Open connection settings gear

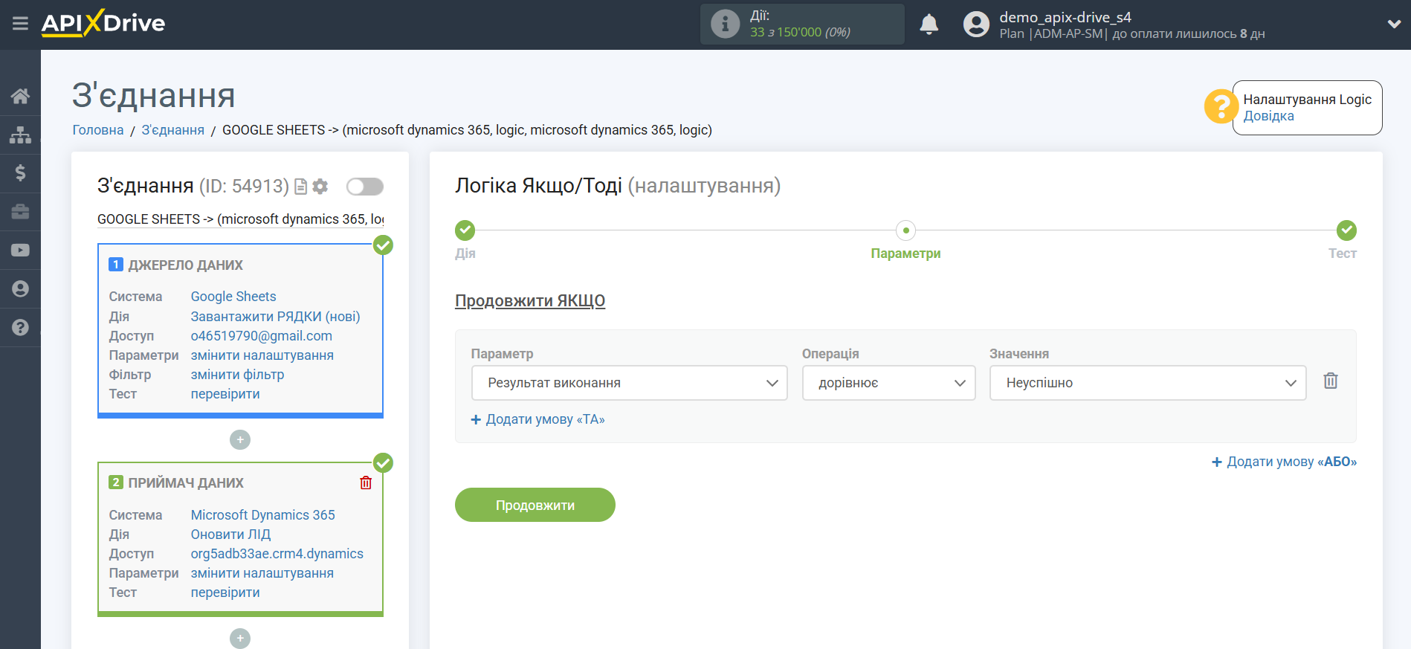(320, 187)
